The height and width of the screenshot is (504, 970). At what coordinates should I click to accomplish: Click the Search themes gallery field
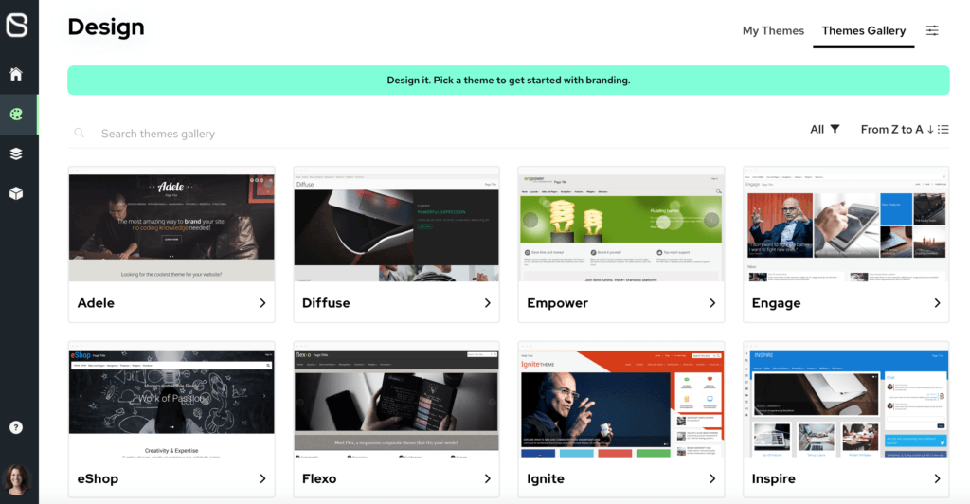(x=433, y=133)
